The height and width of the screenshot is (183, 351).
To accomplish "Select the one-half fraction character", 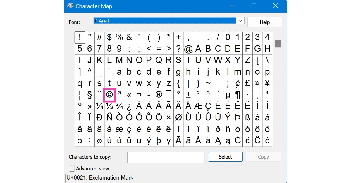I will [x=109, y=106].
